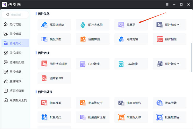Open the hamburger menu in title bar
Viewport: 193px width, 129px height.
point(167,5)
